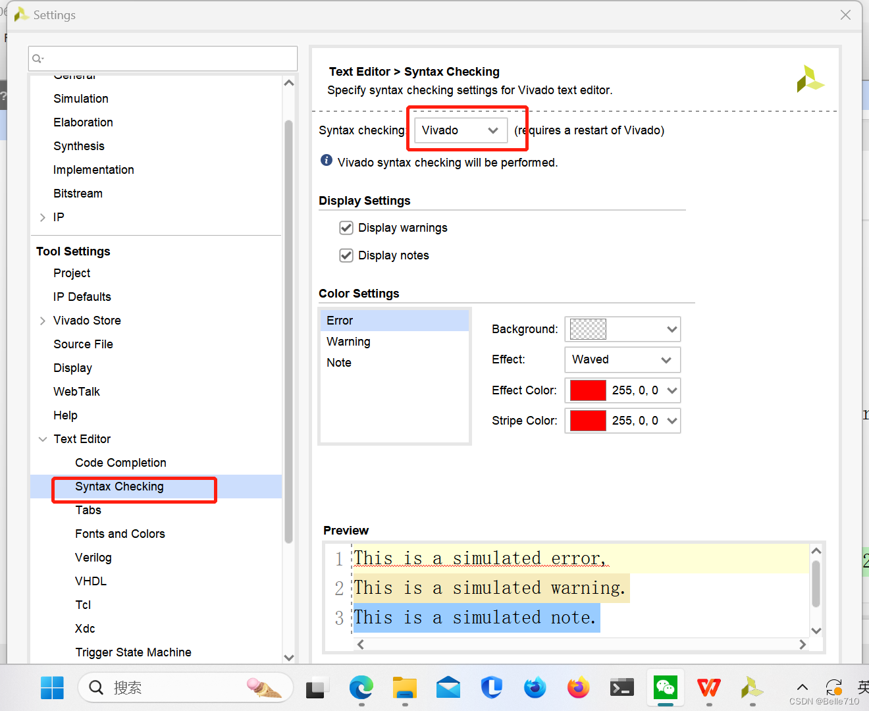The height and width of the screenshot is (711, 869).
Task: Click the Windows Start button
Action: pyautogui.click(x=52, y=688)
